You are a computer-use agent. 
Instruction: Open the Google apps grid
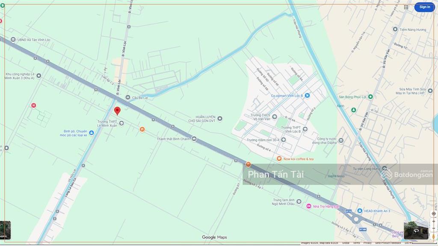coord(406,7)
